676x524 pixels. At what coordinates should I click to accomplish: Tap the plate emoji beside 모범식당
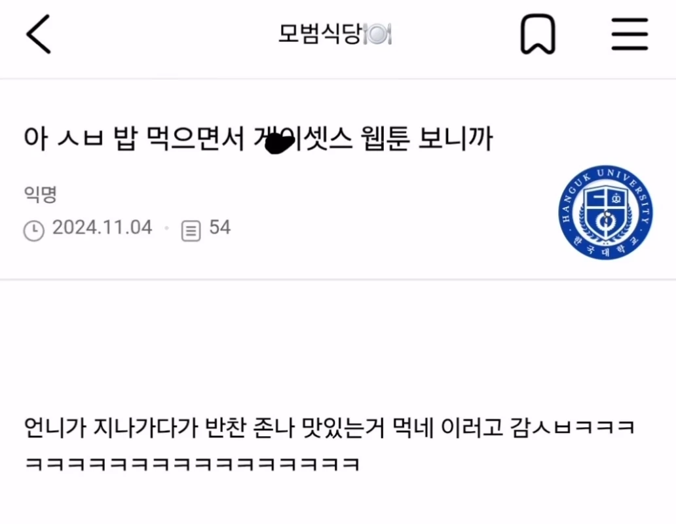(378, 35)
